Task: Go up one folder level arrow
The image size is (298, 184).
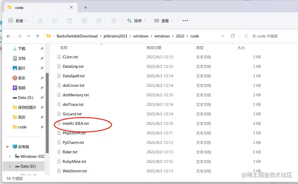Action: [38, 36]
